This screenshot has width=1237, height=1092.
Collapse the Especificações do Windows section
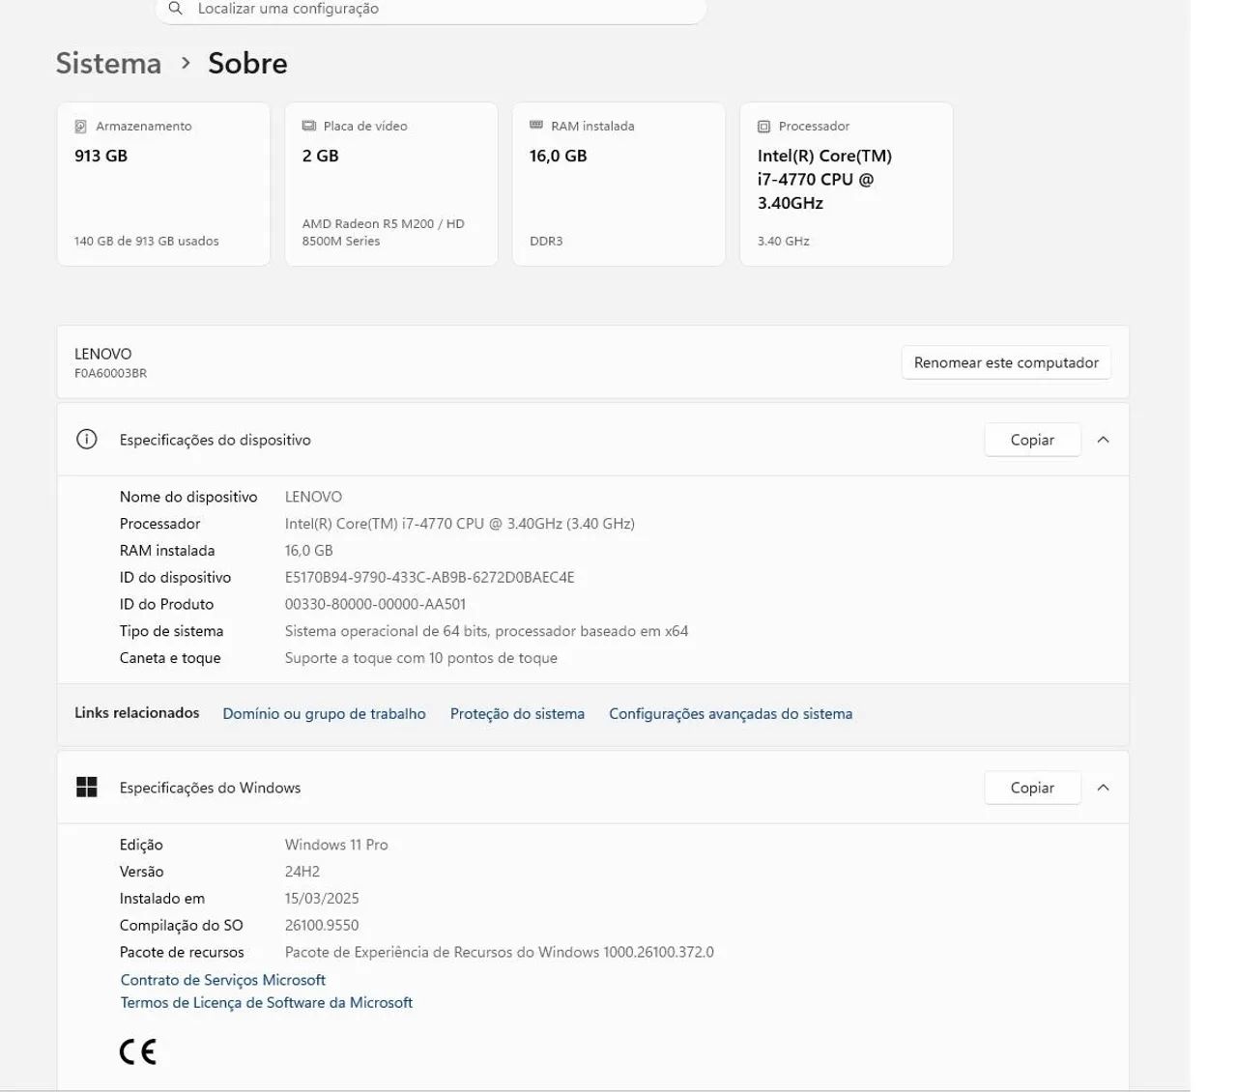tap(1103, 788)
